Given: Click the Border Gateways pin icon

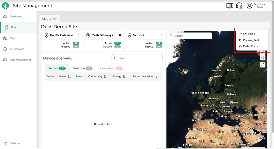Looking at the screenshot, I should pos(47,35).
